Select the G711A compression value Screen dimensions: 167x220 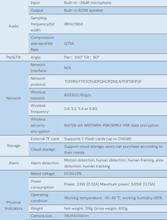click(69, 44)
